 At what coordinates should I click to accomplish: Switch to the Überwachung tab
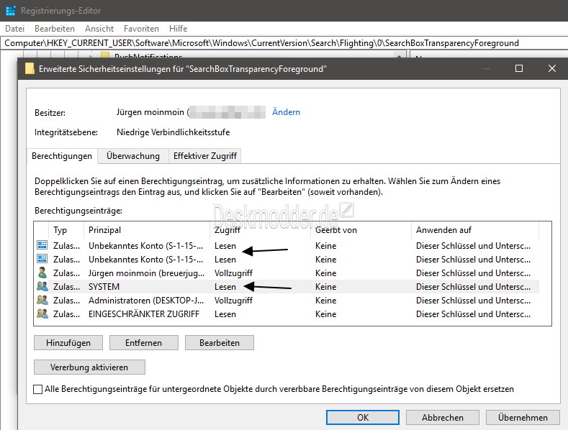tap(133, 156)
